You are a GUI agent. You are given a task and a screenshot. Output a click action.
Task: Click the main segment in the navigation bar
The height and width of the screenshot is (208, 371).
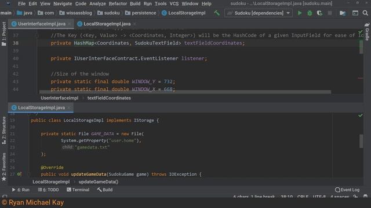(6, 13)
